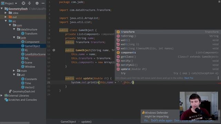Viewport: 221px width, 124px height.
Task: Click the gutter @ icon on line 13
Action: click(x=54, y=50)
